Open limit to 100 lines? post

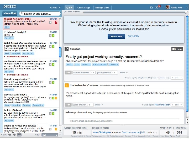[x=31, y=115]
